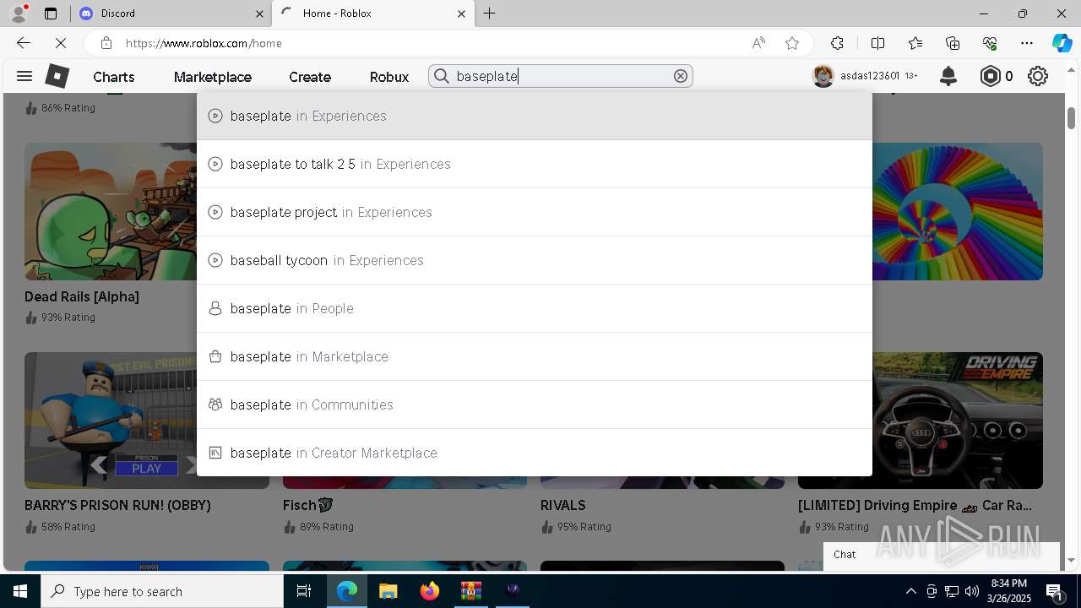Open BARRY'S PRISON RUN! (OBBY) title
Image resolution: width=1081 pixels, height=608 pixels.
(117, 505)
